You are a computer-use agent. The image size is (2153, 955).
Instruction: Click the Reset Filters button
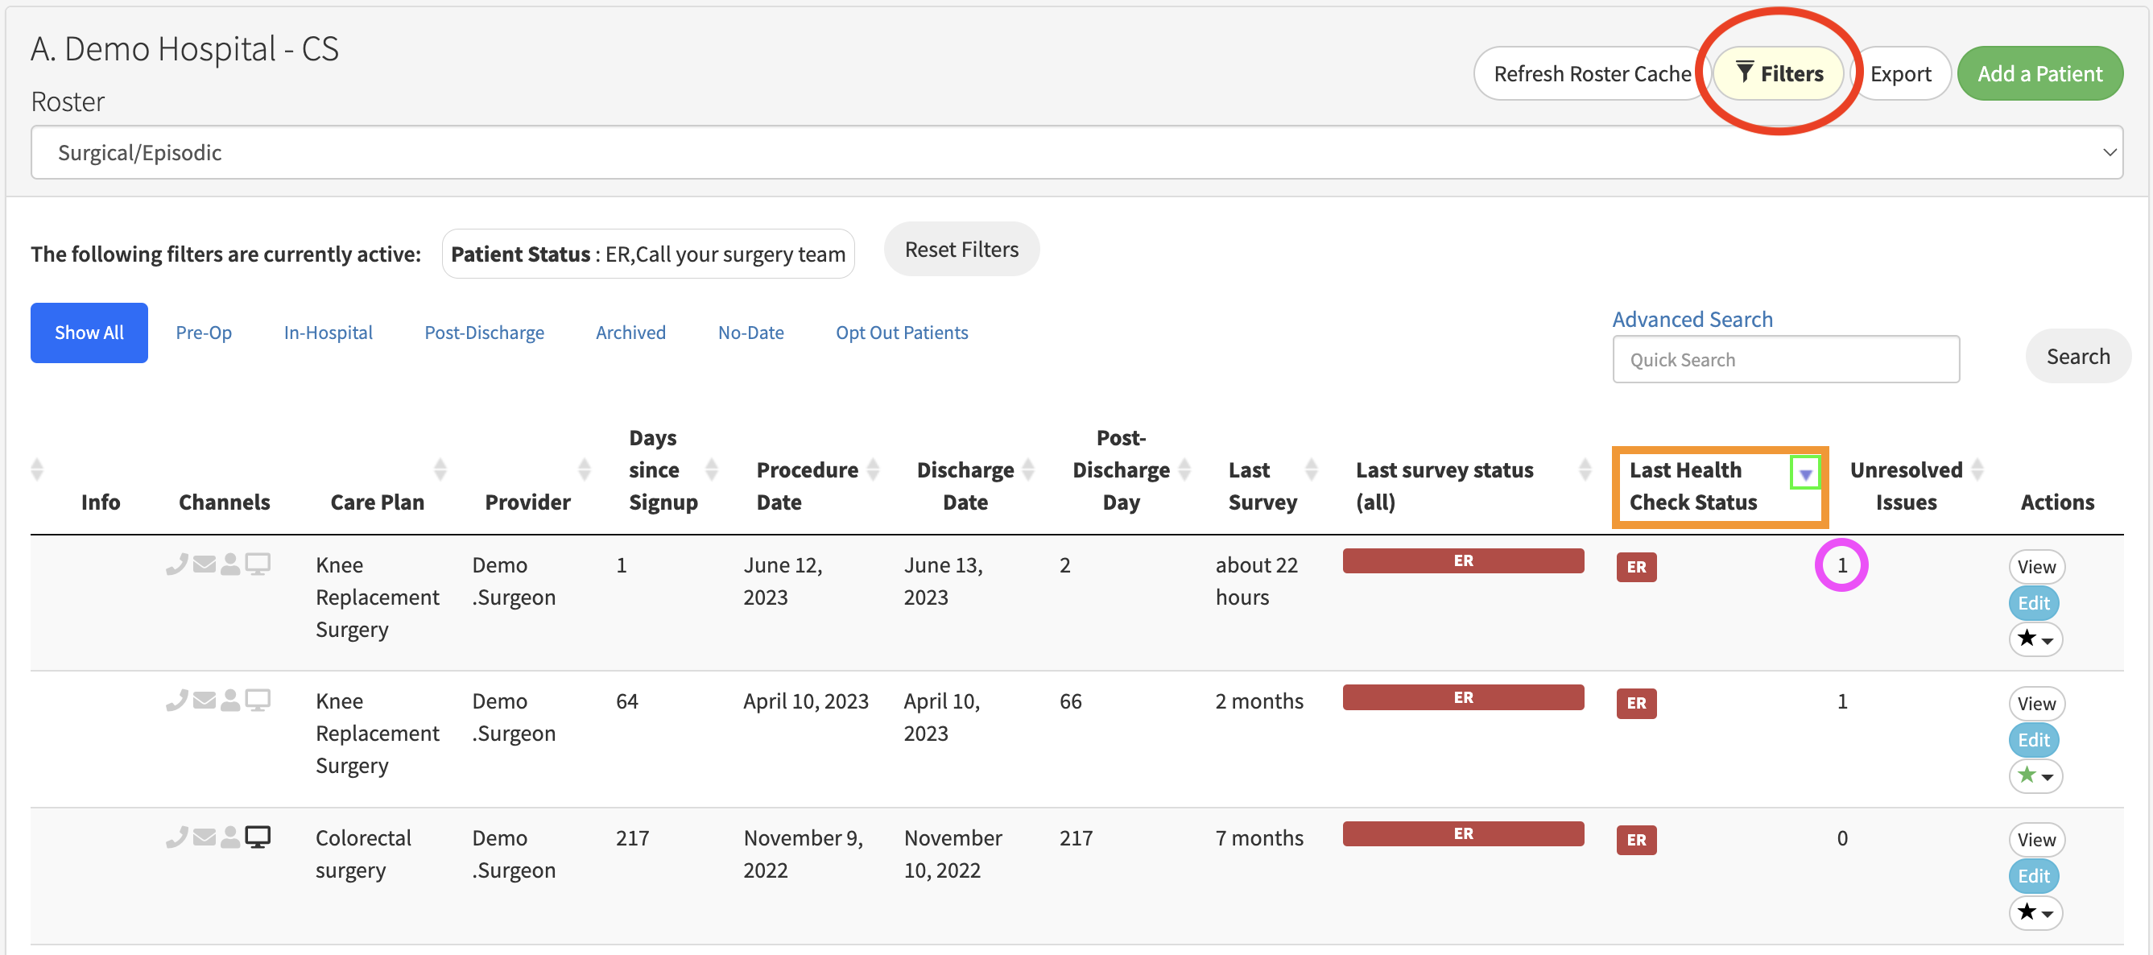pos(961,249)
